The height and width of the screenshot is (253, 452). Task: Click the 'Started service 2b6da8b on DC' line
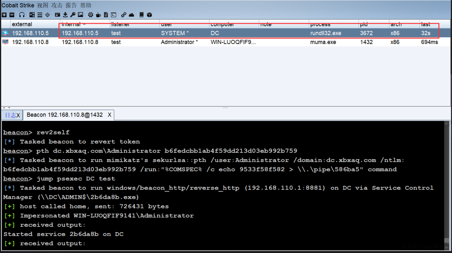(63, 234)
